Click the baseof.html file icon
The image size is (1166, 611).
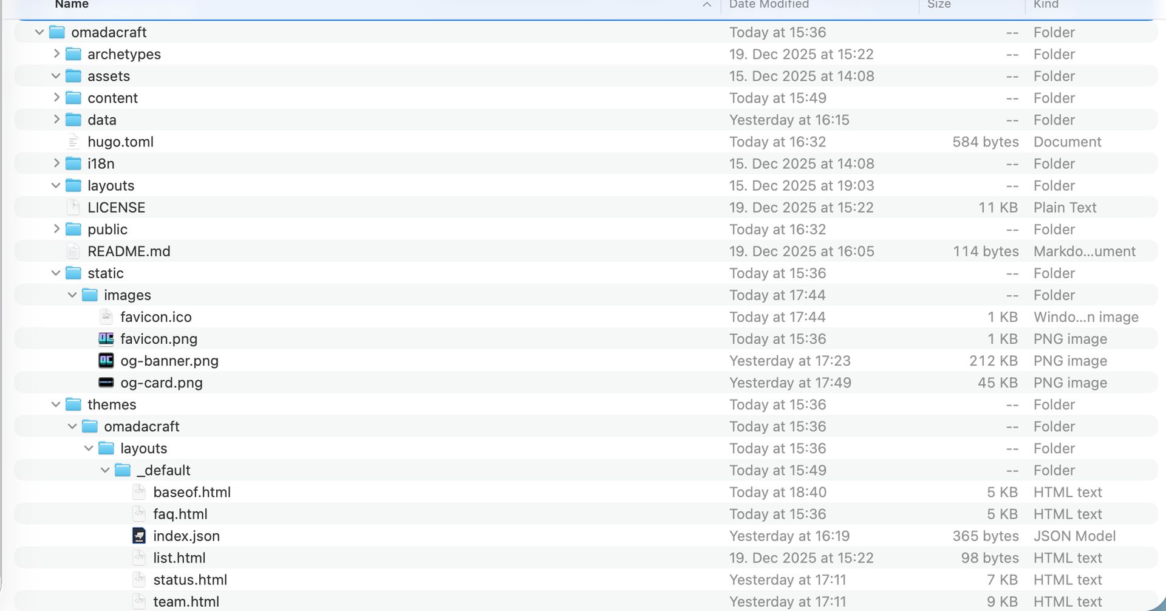[x=139, y=492]
